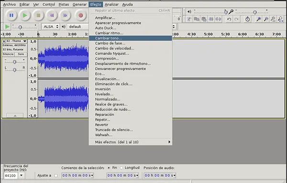Undo the last action
This screenshot has height=183, width=287.
coord(229,19)
